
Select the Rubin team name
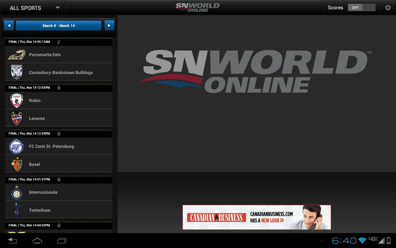(35, 100)
